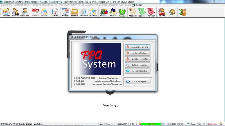Open the Agenda calendar icon

35,12
